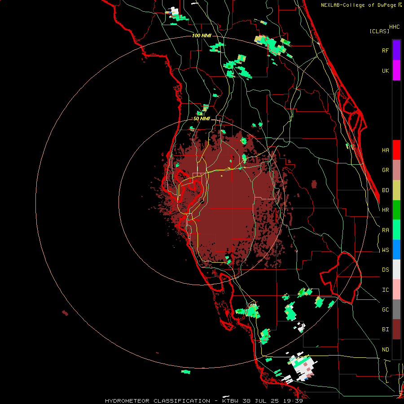
Task: Click the HHC product label
Action: 395,27
